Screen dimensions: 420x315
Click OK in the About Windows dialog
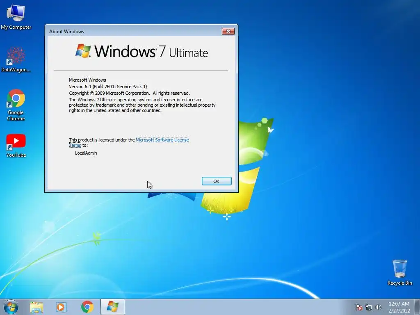[217, 181]
